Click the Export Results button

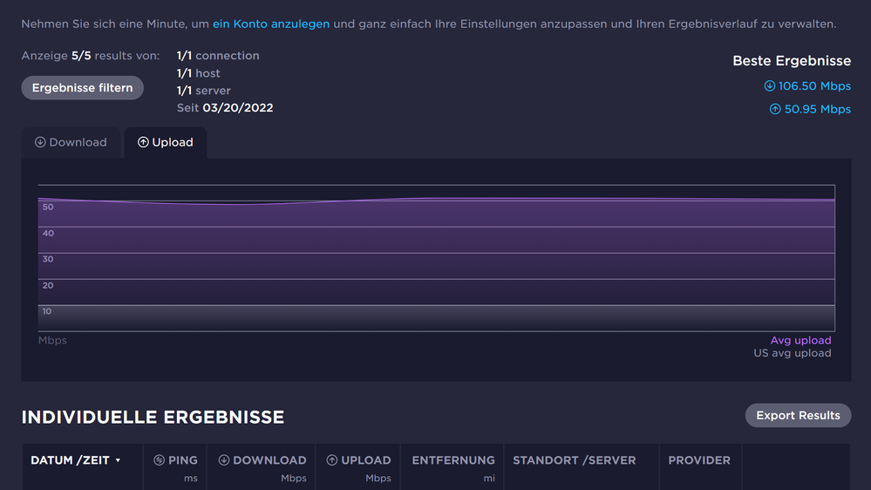798,416
